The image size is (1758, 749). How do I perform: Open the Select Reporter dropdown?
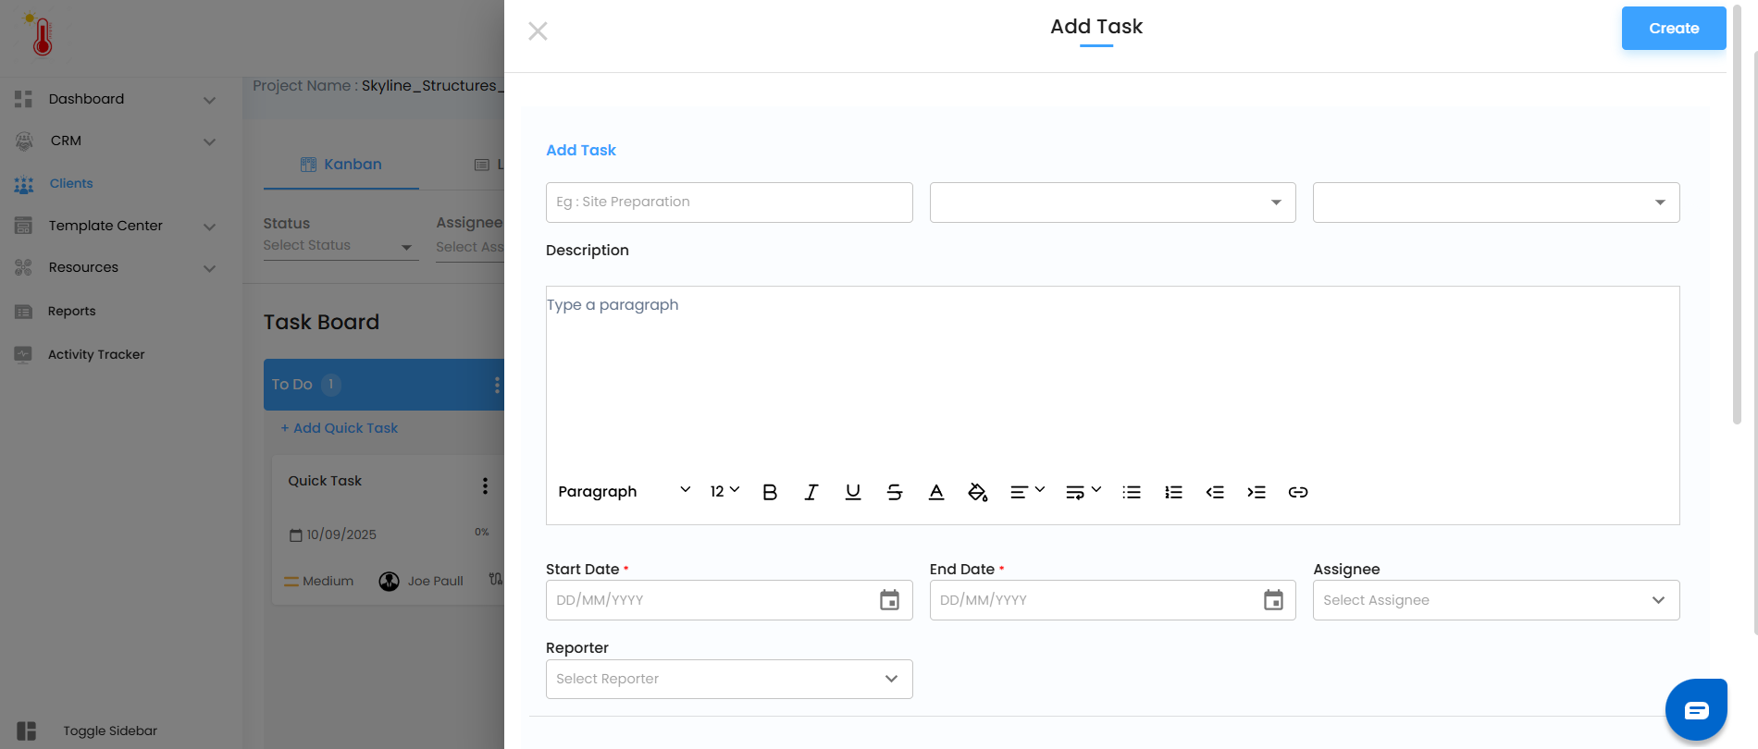729,679
